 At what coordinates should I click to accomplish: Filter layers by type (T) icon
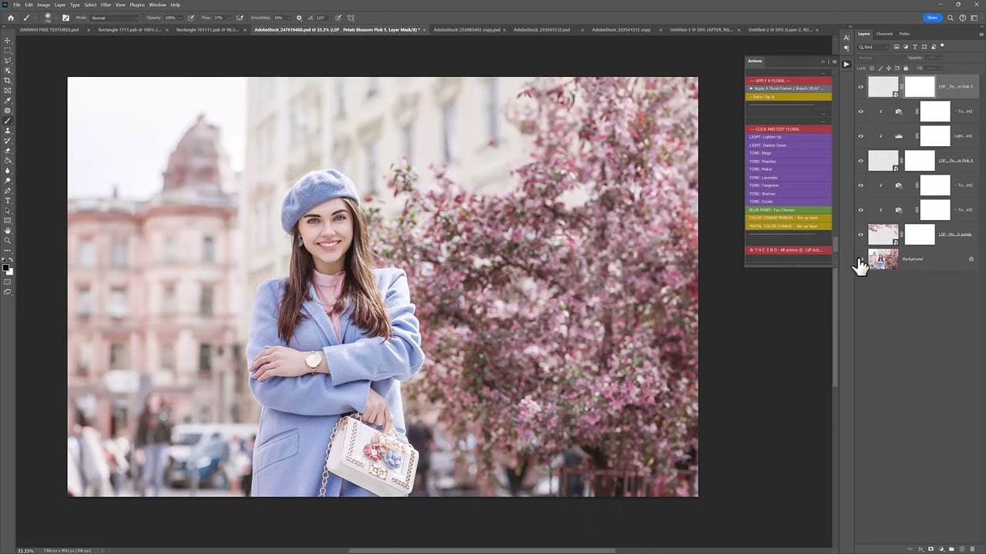coord(914,47)
